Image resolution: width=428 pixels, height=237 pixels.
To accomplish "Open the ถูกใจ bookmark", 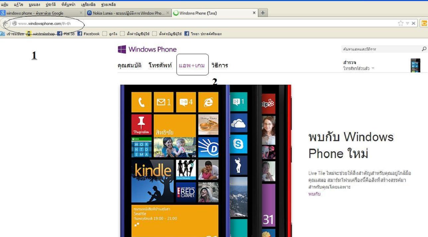I will (110, 34).
